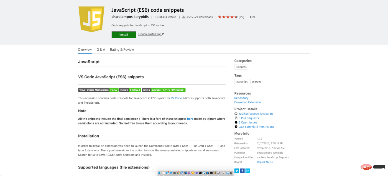Share the extension on Facebook

coord(242,171)
